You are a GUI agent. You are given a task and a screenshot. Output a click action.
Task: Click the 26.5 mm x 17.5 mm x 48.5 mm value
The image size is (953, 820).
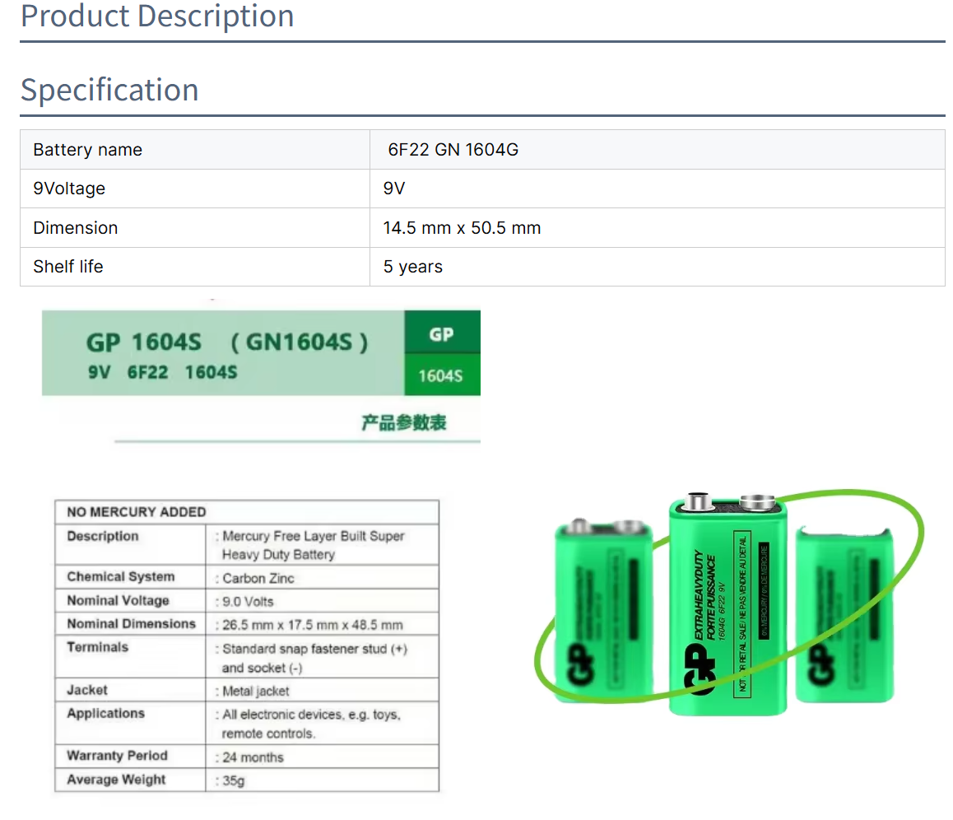click(312, 625)
